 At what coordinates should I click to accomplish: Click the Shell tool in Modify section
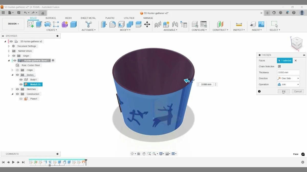point(122,24)
